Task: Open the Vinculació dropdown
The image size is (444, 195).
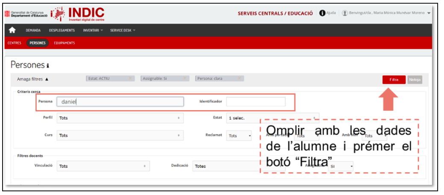Action: 103,166
